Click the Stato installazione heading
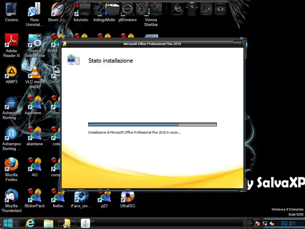 pos(111,61)
